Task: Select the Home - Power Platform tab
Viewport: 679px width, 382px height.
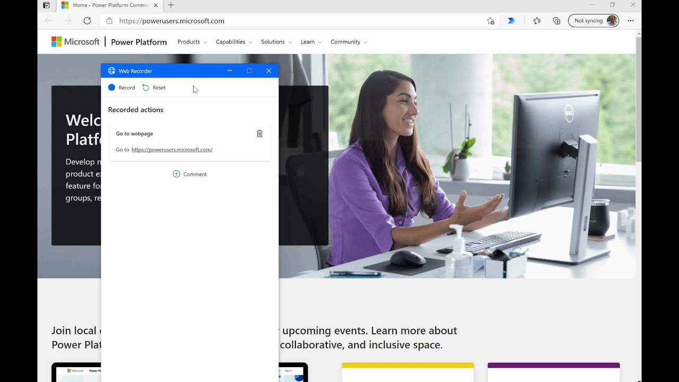Action: tap(110, 5)
